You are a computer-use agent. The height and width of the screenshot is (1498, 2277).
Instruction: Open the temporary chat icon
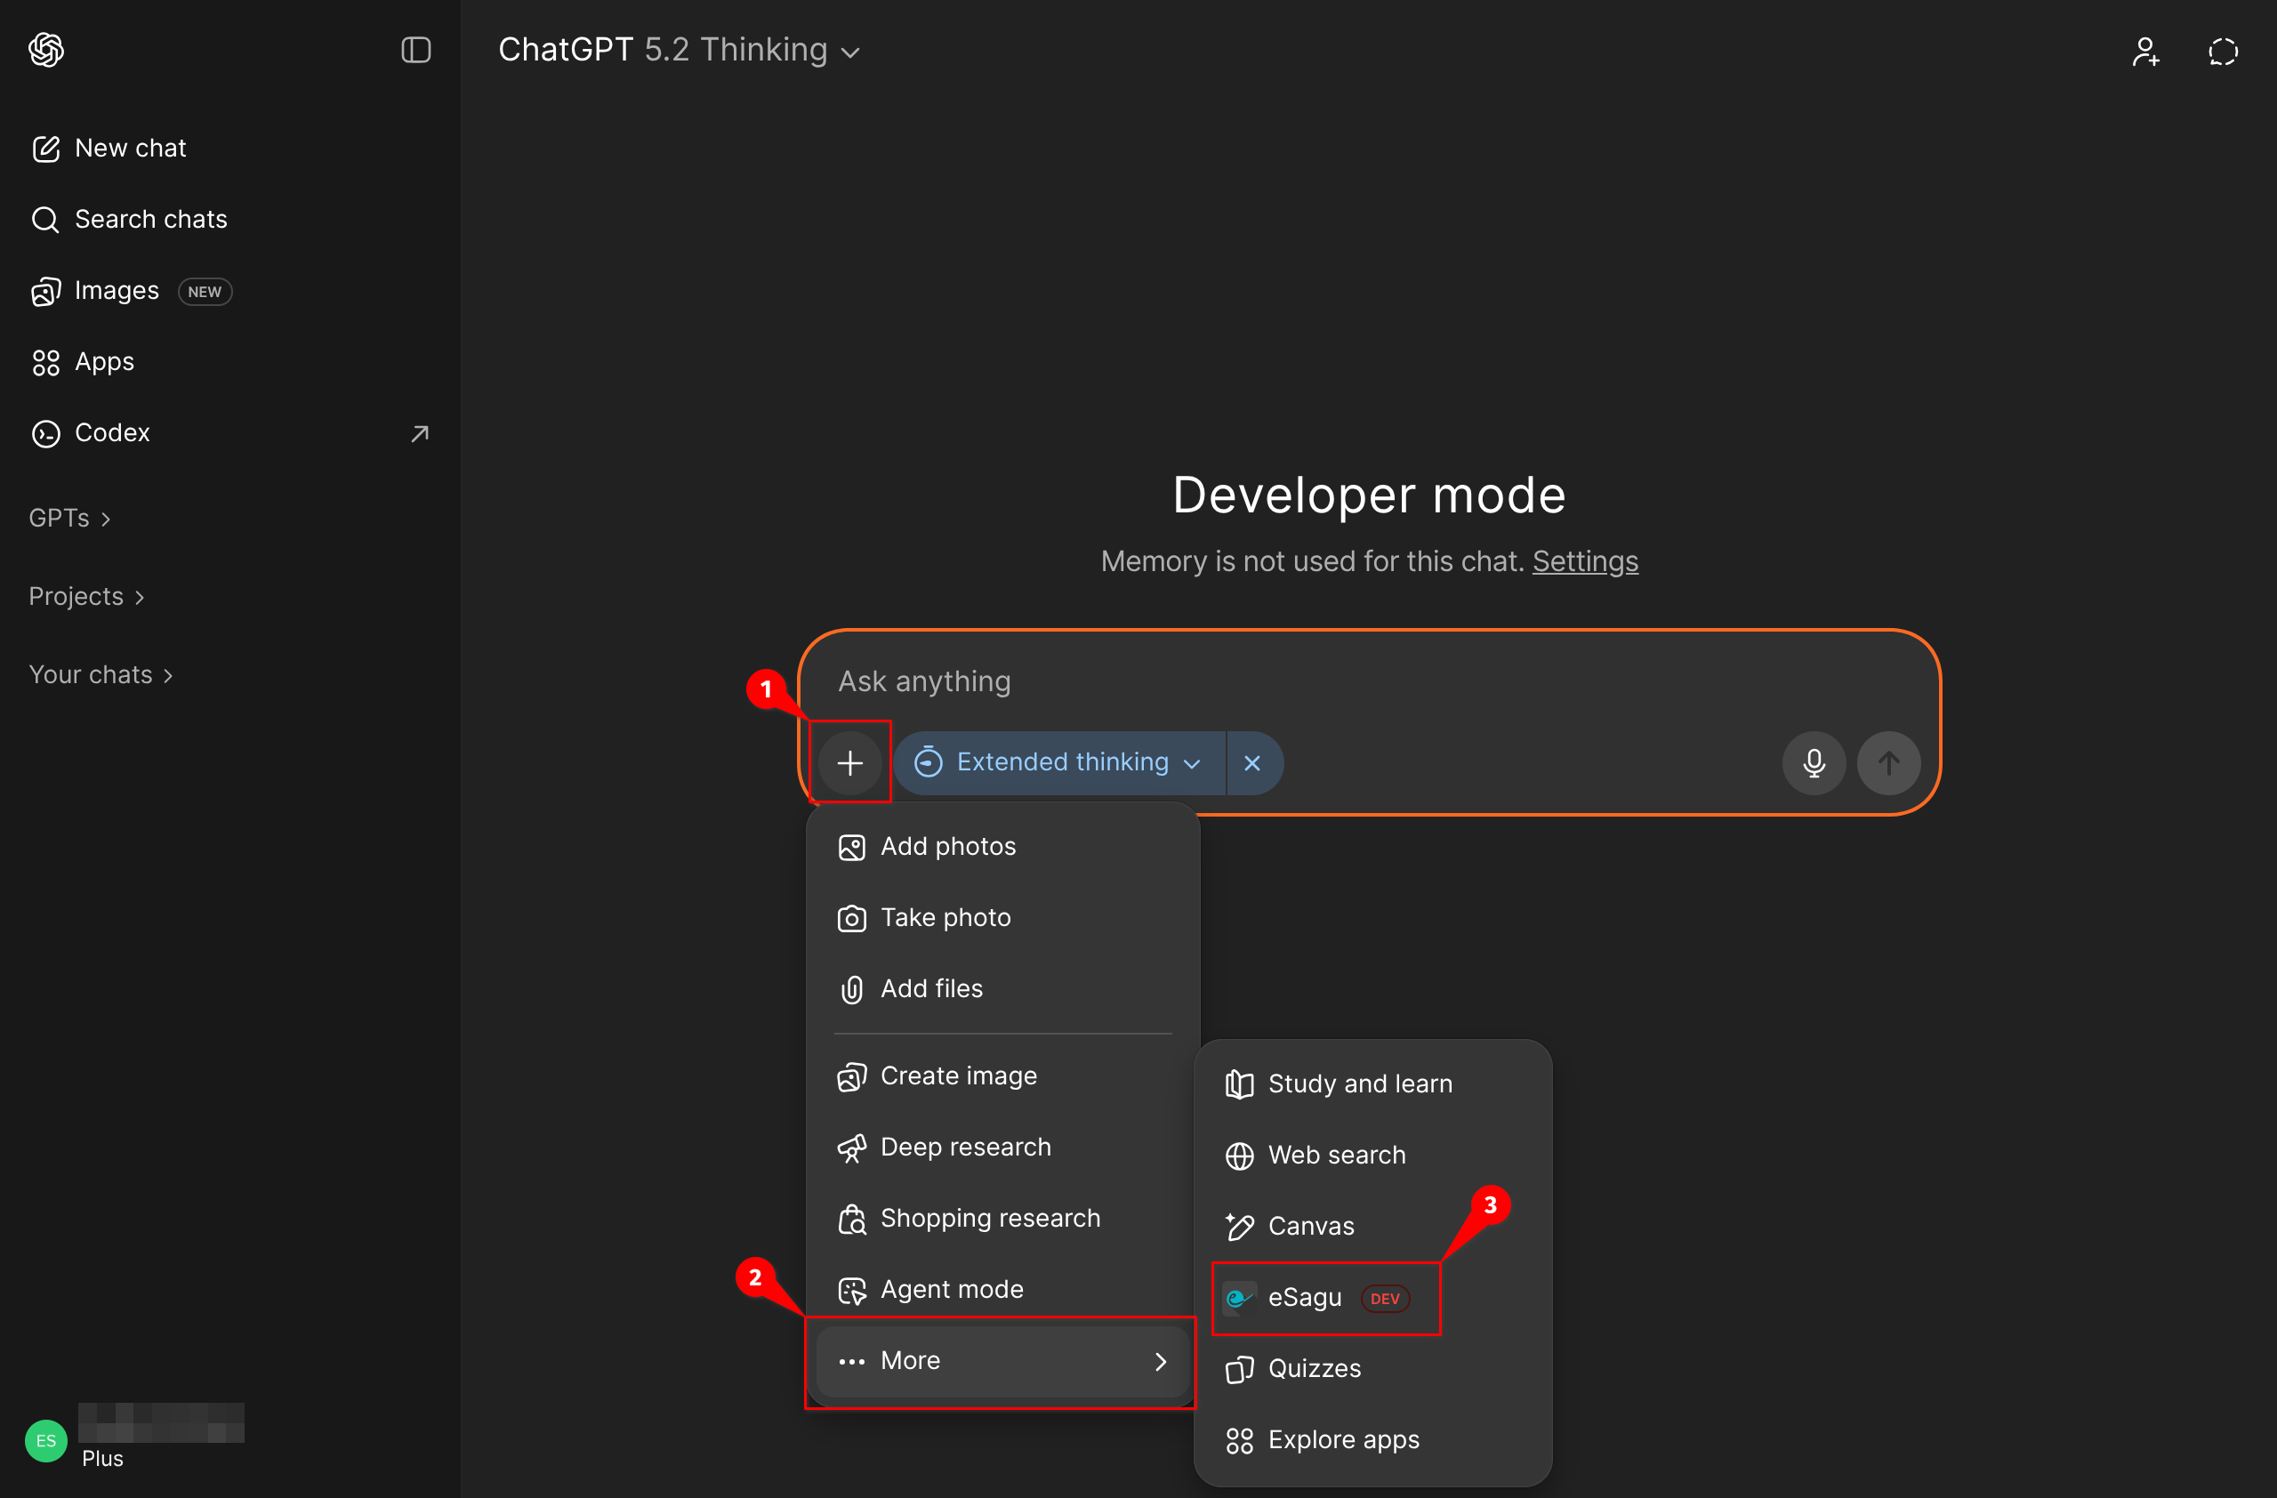tap(2222, 51)
